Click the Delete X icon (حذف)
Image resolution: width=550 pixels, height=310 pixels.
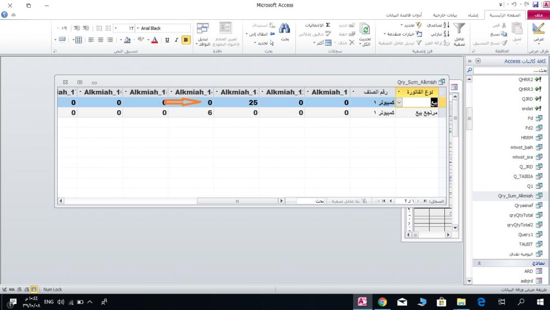click(x=352, y=43)
